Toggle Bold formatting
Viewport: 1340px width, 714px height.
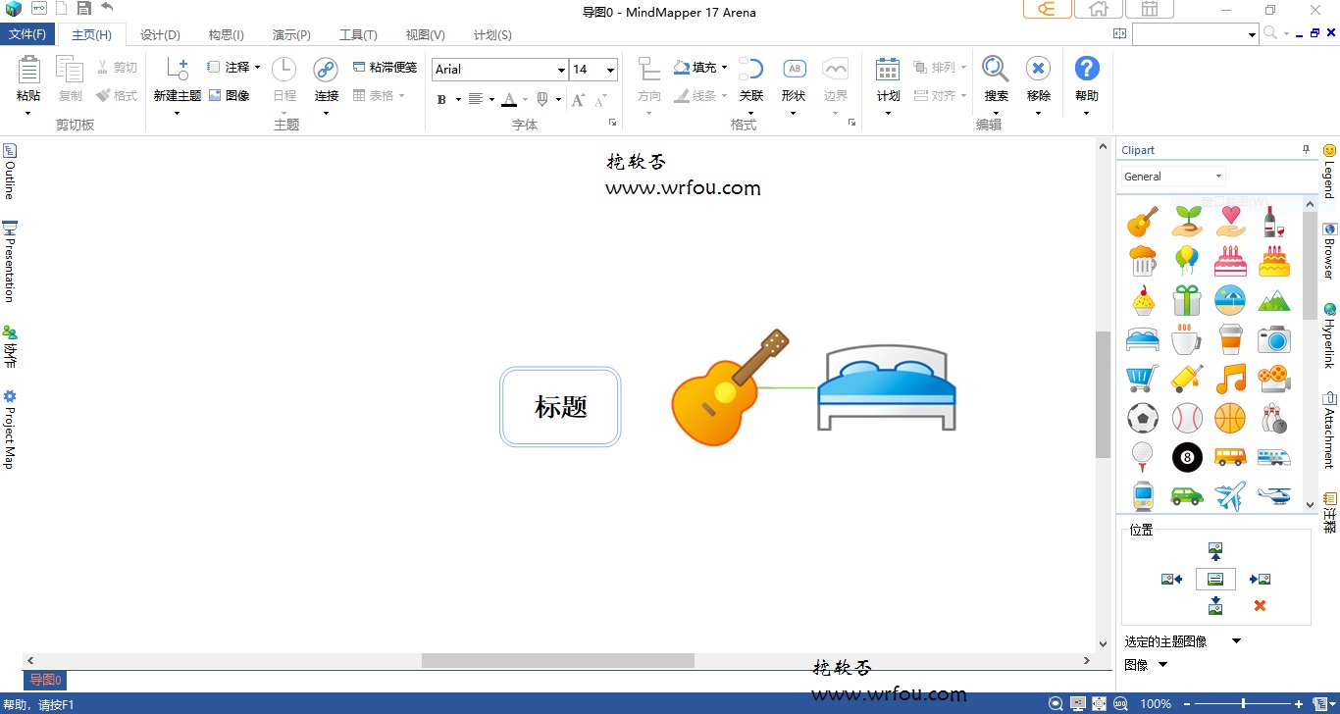point(441,99)
